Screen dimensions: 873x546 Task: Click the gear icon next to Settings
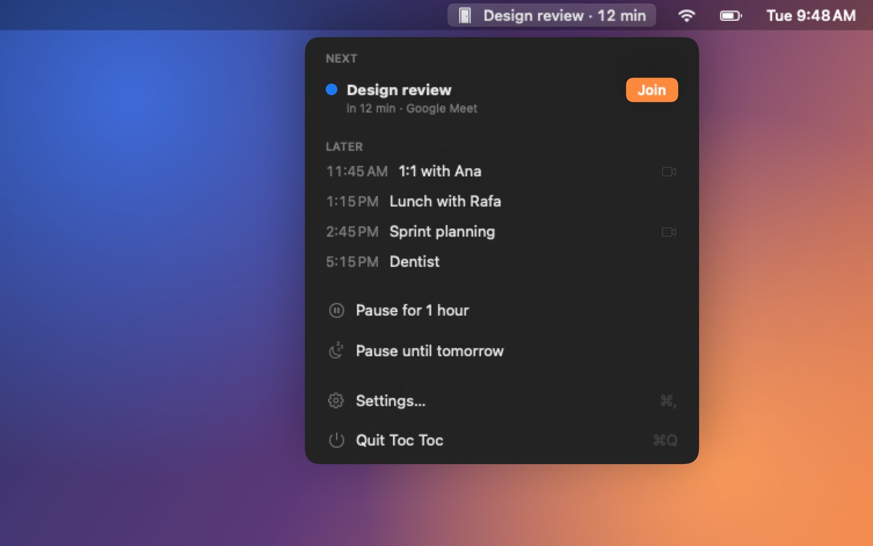(x=336, y=401)
